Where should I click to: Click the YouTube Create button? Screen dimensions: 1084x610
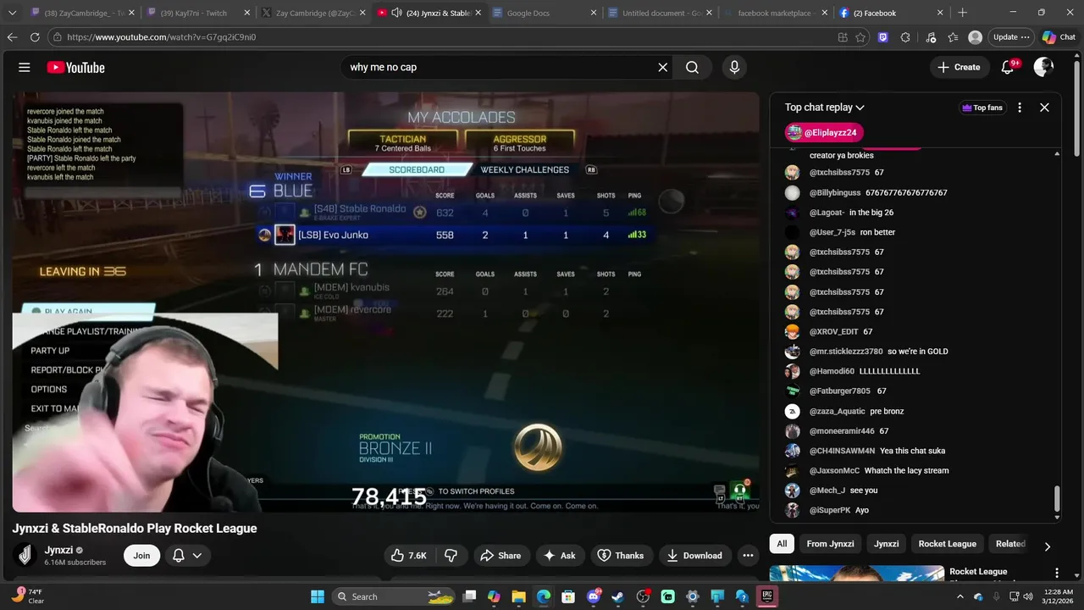[x=959, y=67]
